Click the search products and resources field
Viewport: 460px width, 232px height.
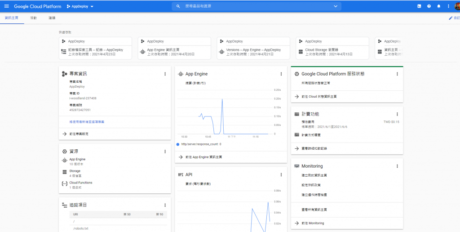(x=257, y=6)
